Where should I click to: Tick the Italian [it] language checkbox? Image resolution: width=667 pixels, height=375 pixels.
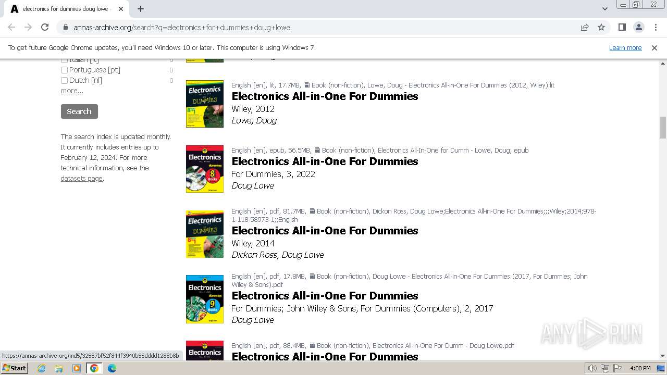[64, 60]
